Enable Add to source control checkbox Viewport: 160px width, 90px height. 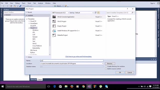point(106,69)
